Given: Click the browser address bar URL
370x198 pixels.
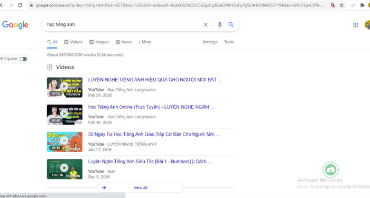Looking at the screenshot, I should [179, 5].
